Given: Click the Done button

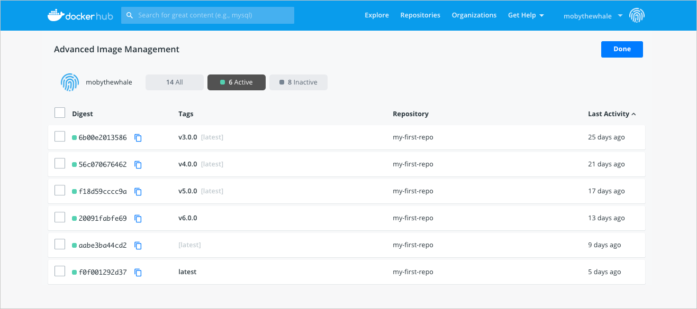Looking at the screenshot, I should coord(621,49).
